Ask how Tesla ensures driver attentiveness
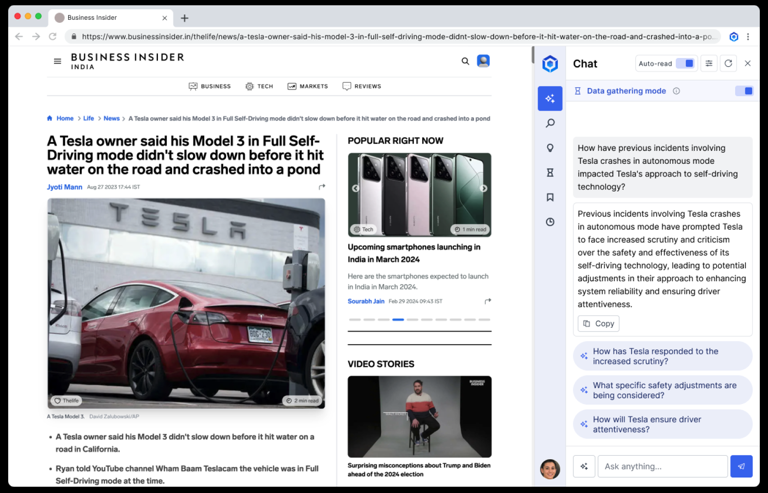Screen dimensions: 768x493 tap(663, 424)
